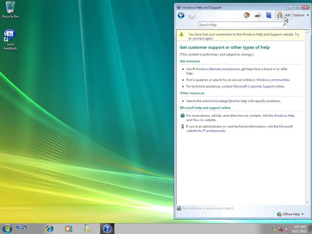Launch Windows Media Player from taskbar
Viewport: 312px width, 234px height.
pyautogui.click(x=69, y=229)
